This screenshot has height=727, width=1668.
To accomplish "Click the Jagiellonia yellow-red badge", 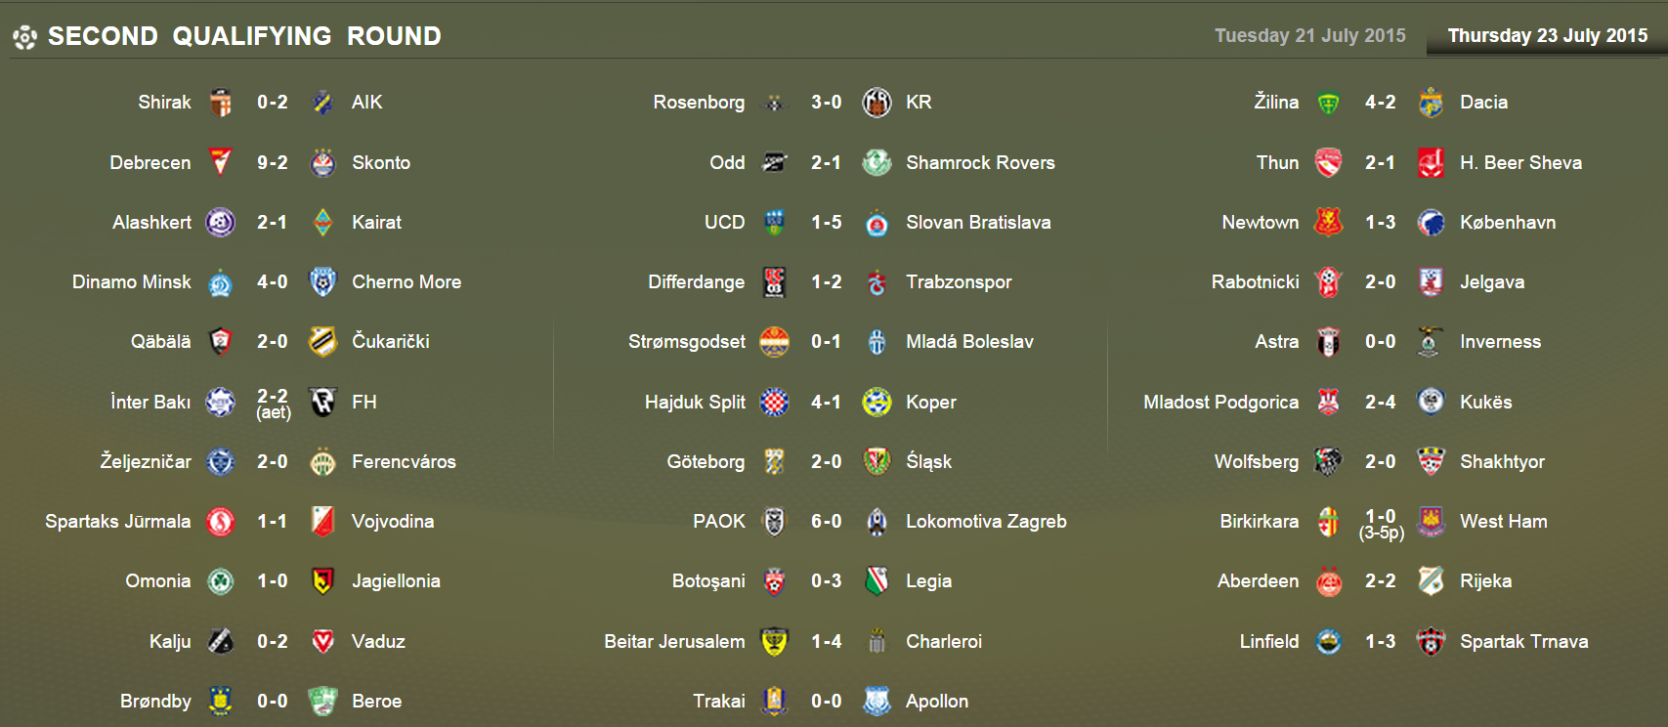I will pyautogui.click(x=322, y=581).
